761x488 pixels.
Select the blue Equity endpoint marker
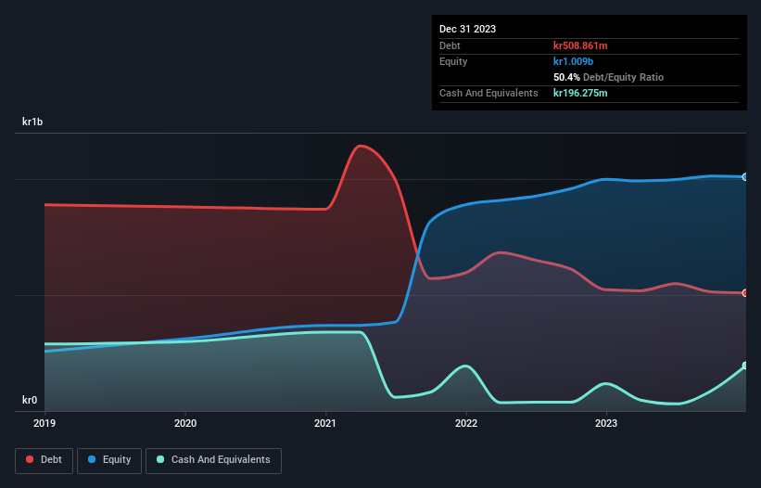coord(745,177)
